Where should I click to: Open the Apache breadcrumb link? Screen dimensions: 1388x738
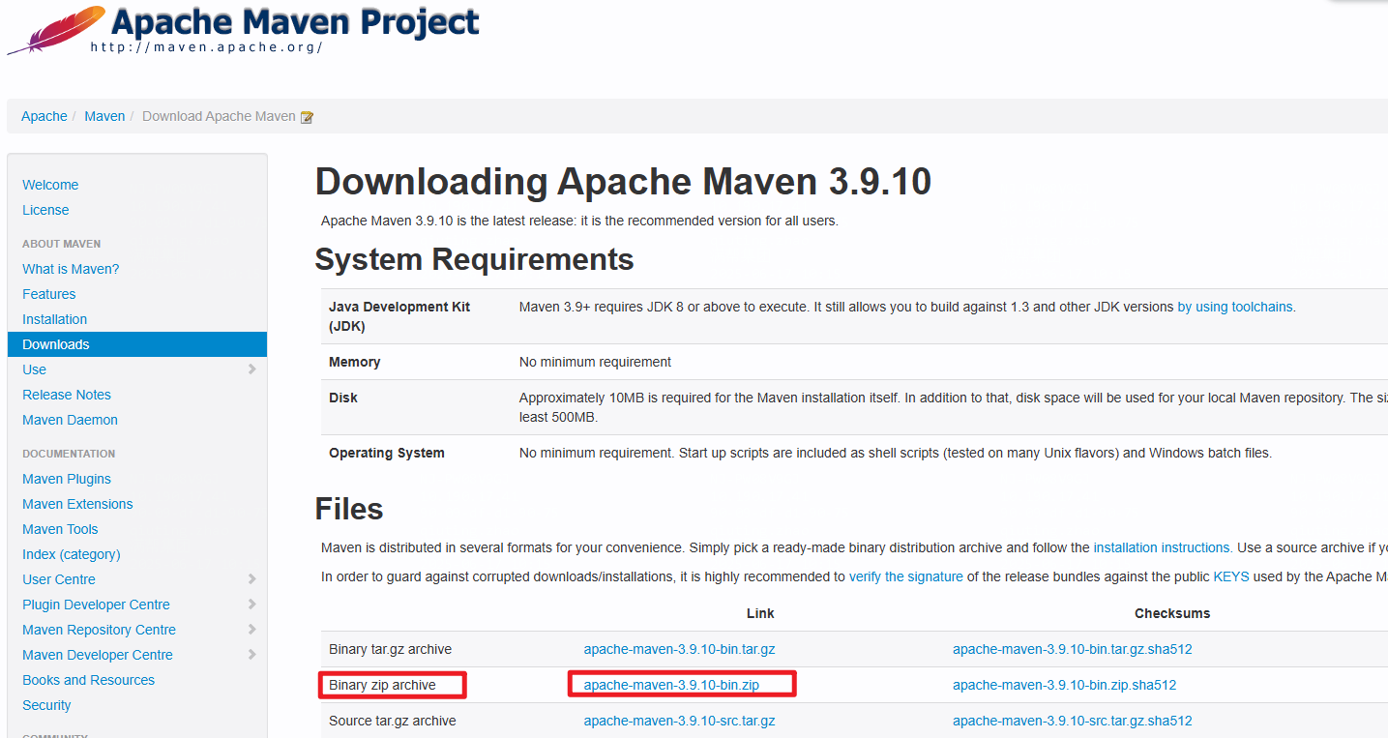[44, 116]
